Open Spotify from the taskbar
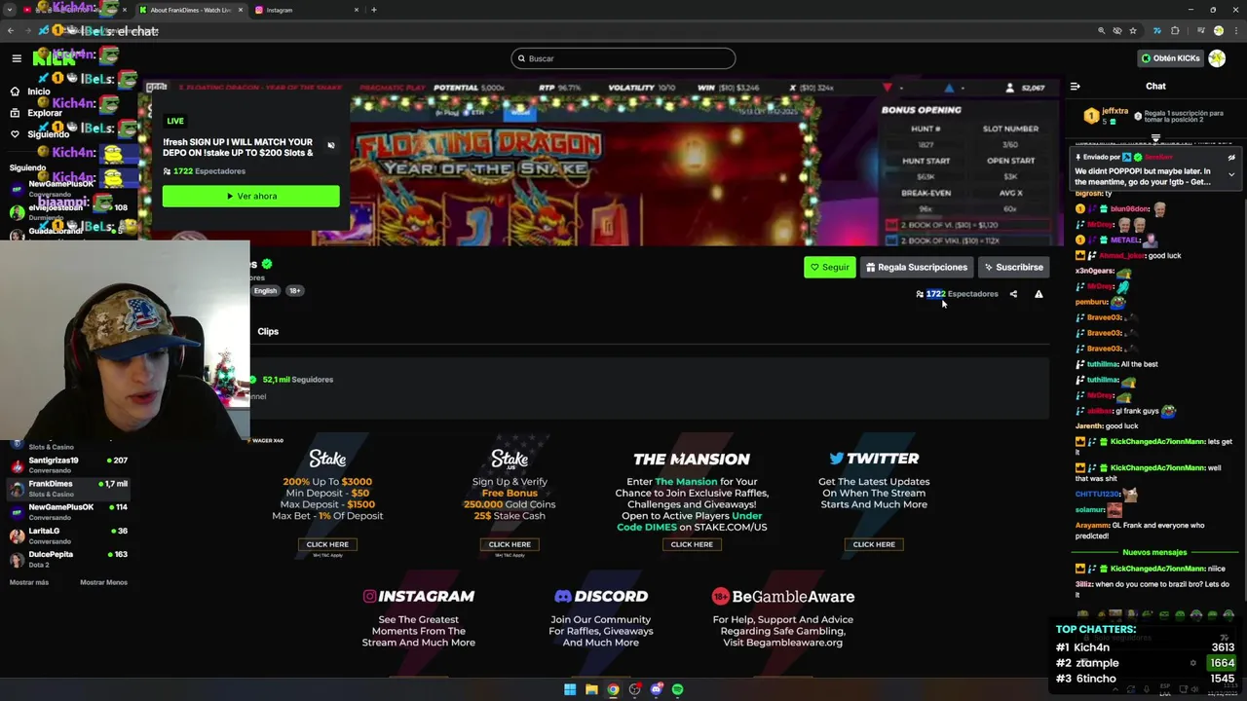1247x701 pixels. [x=677, y=689]
